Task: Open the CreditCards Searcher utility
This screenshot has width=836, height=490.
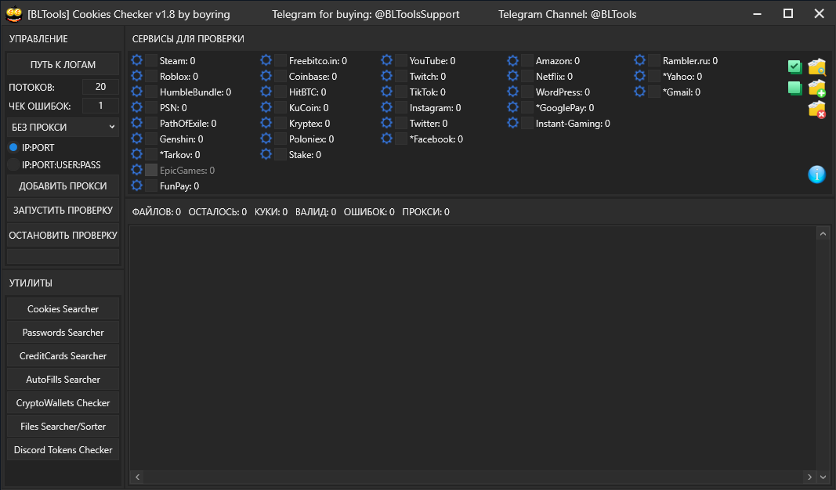Action: click(x=63, y=356)
